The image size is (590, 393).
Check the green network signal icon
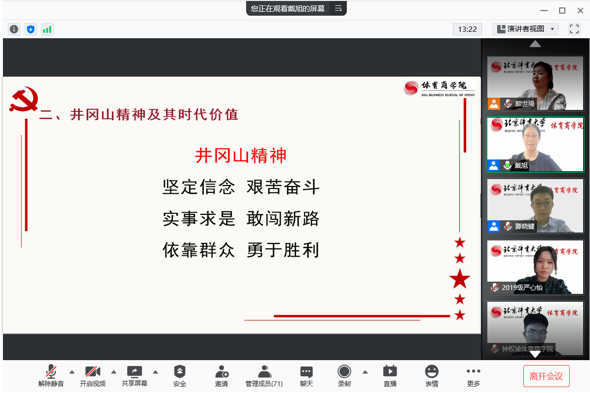pyautogui.click(x=47, y=29)
